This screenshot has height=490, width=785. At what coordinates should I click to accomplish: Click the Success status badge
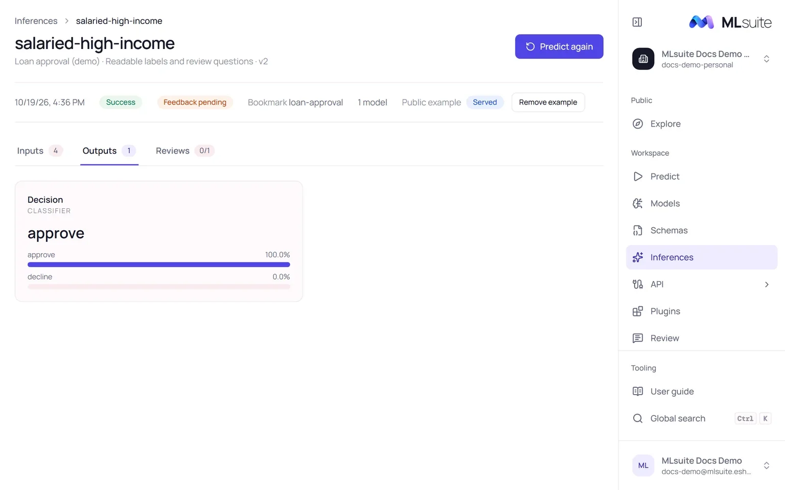click(x=121, y=102)
